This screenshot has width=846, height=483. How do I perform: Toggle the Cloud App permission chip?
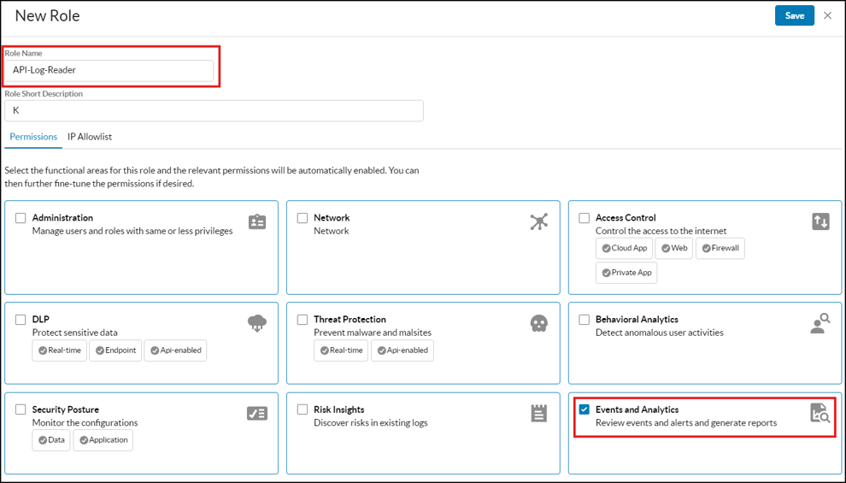click(624, 249)
